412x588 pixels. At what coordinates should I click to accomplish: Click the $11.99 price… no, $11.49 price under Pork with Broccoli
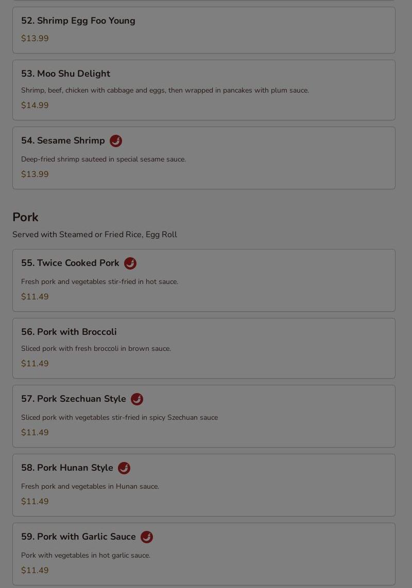coord(35,364)
